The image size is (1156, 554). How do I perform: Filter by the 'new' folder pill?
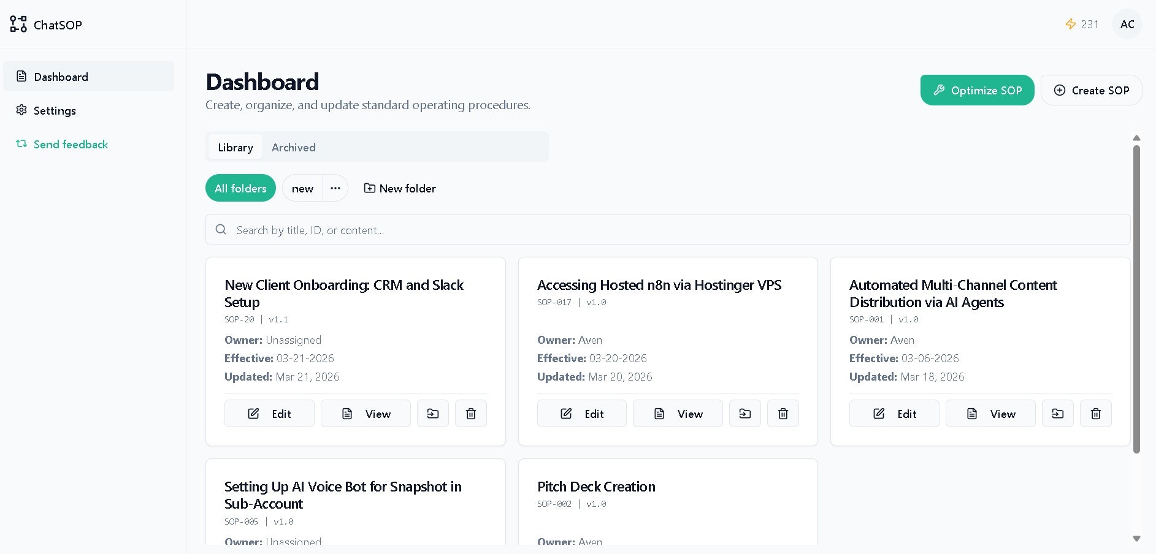tap(302, 188)
